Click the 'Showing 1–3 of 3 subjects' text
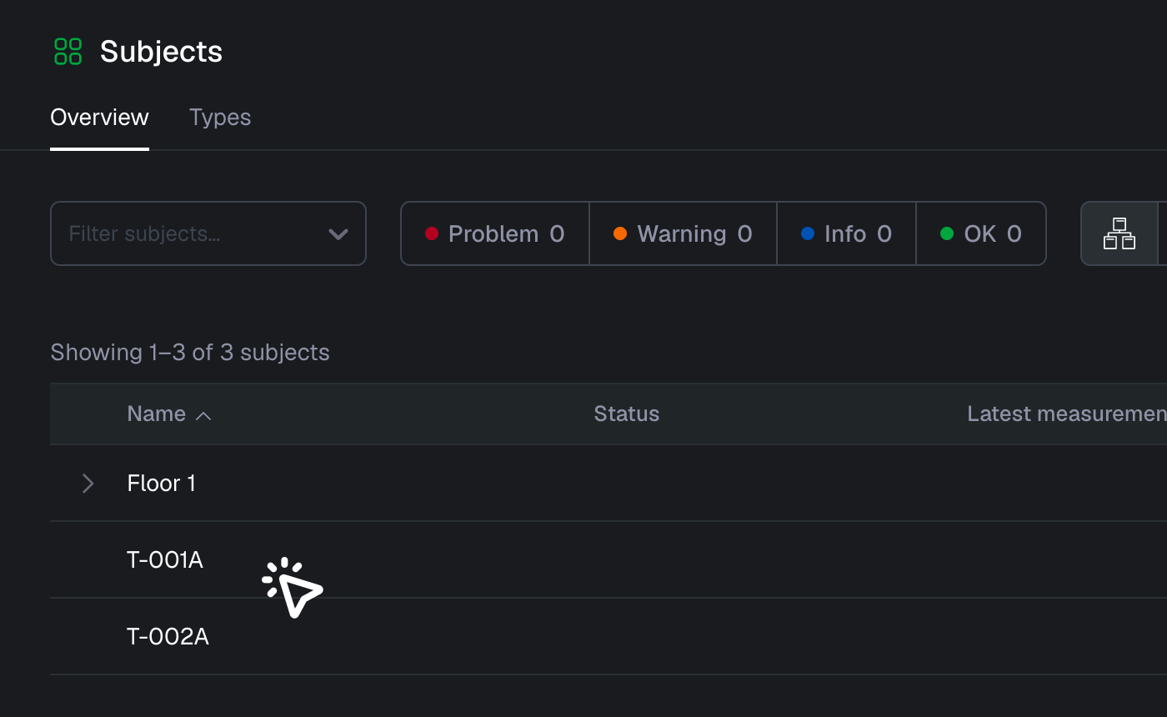Screen dimensions: 1167x717 tap(190, 353)
